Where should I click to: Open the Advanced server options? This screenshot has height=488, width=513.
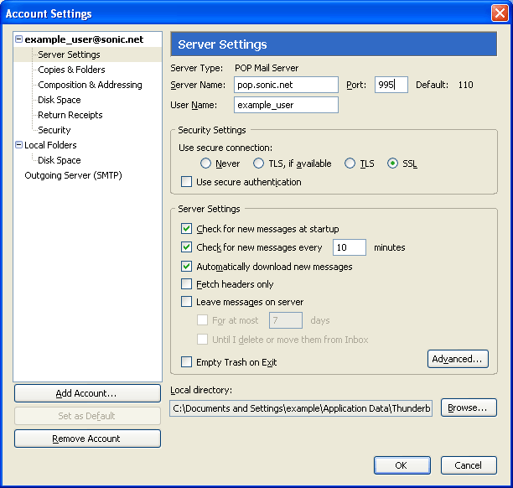tap(458, 359)
